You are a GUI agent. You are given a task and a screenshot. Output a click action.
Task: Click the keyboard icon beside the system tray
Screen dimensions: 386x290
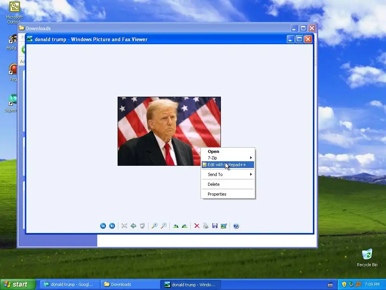330,285
